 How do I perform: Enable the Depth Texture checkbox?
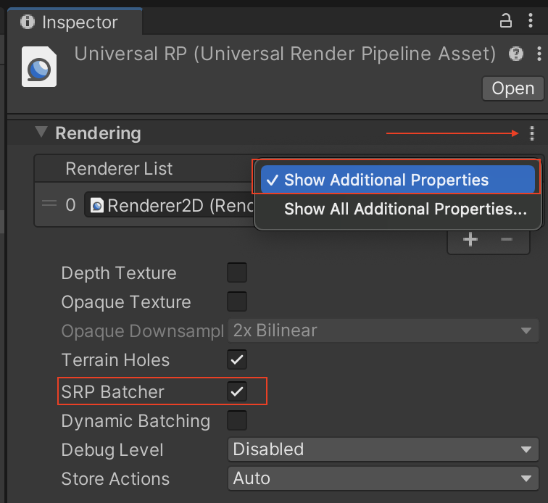[237, 273]
